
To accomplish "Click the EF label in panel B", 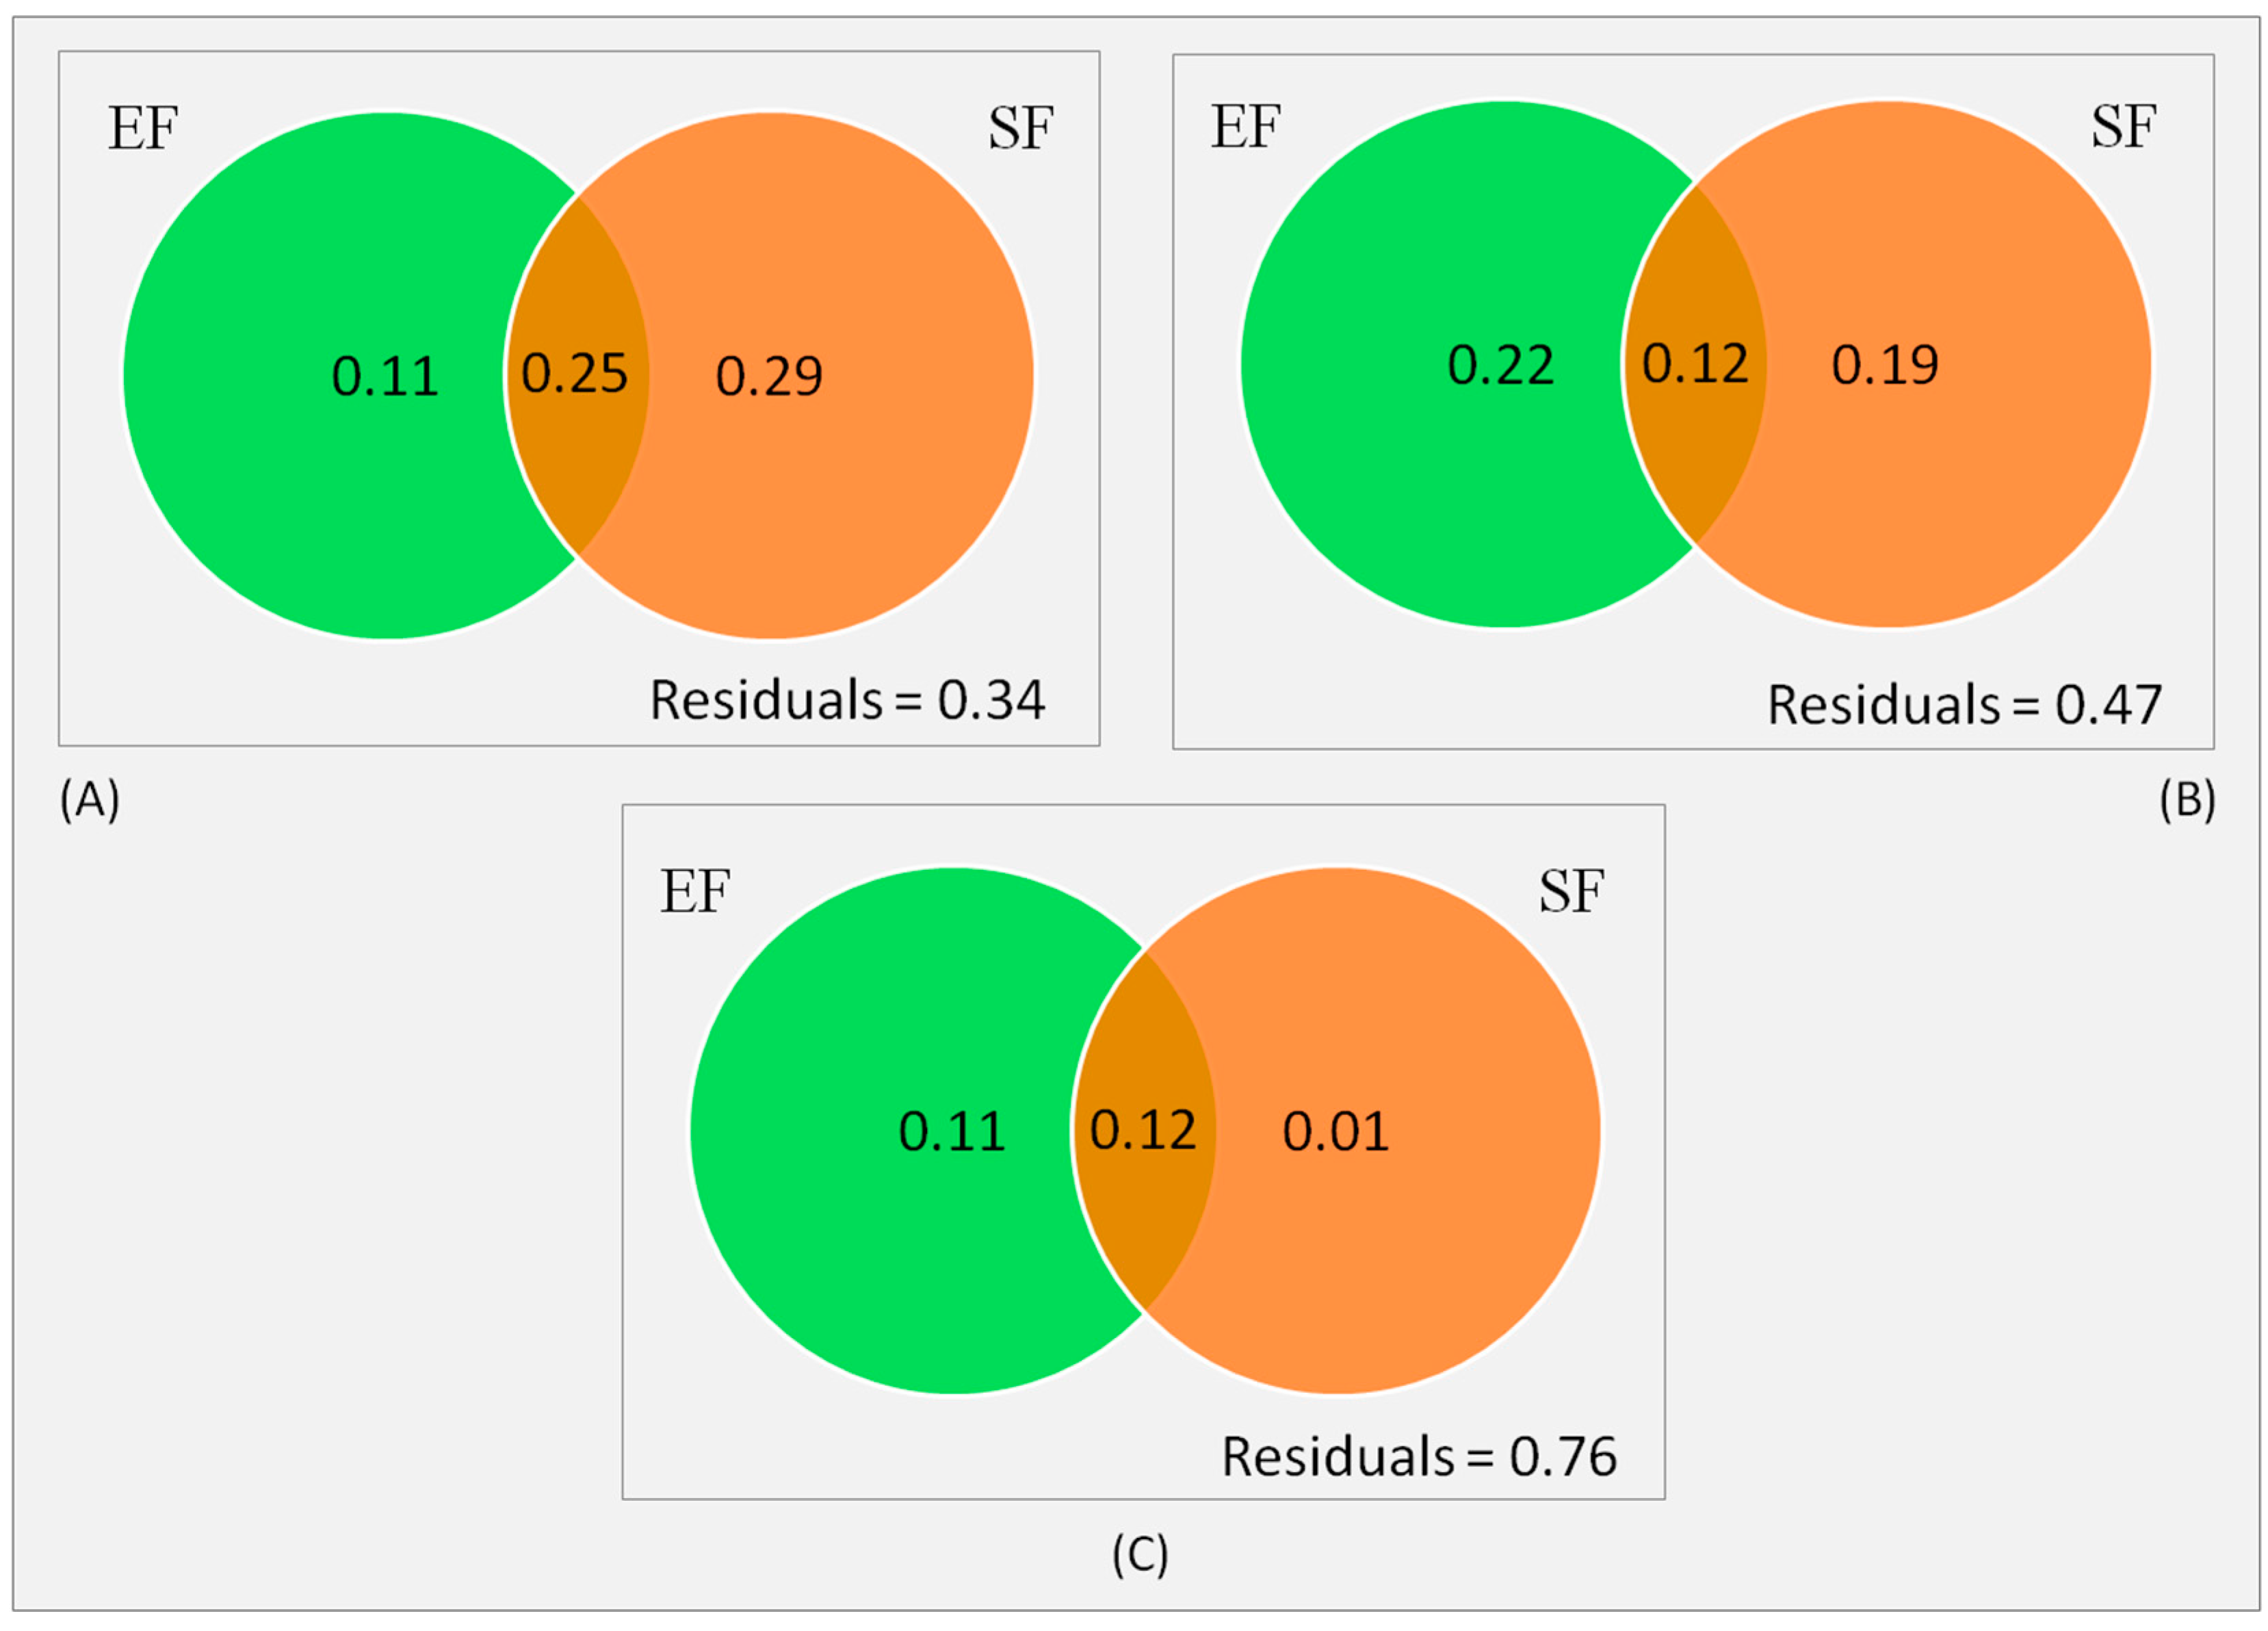I will tap(1246, 126).
